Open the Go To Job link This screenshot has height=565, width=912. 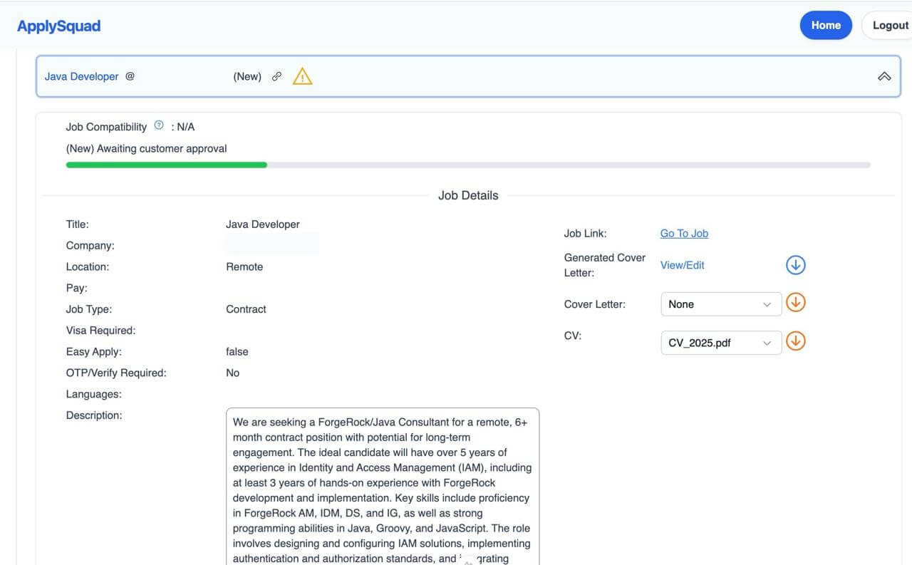coord(683,233)
